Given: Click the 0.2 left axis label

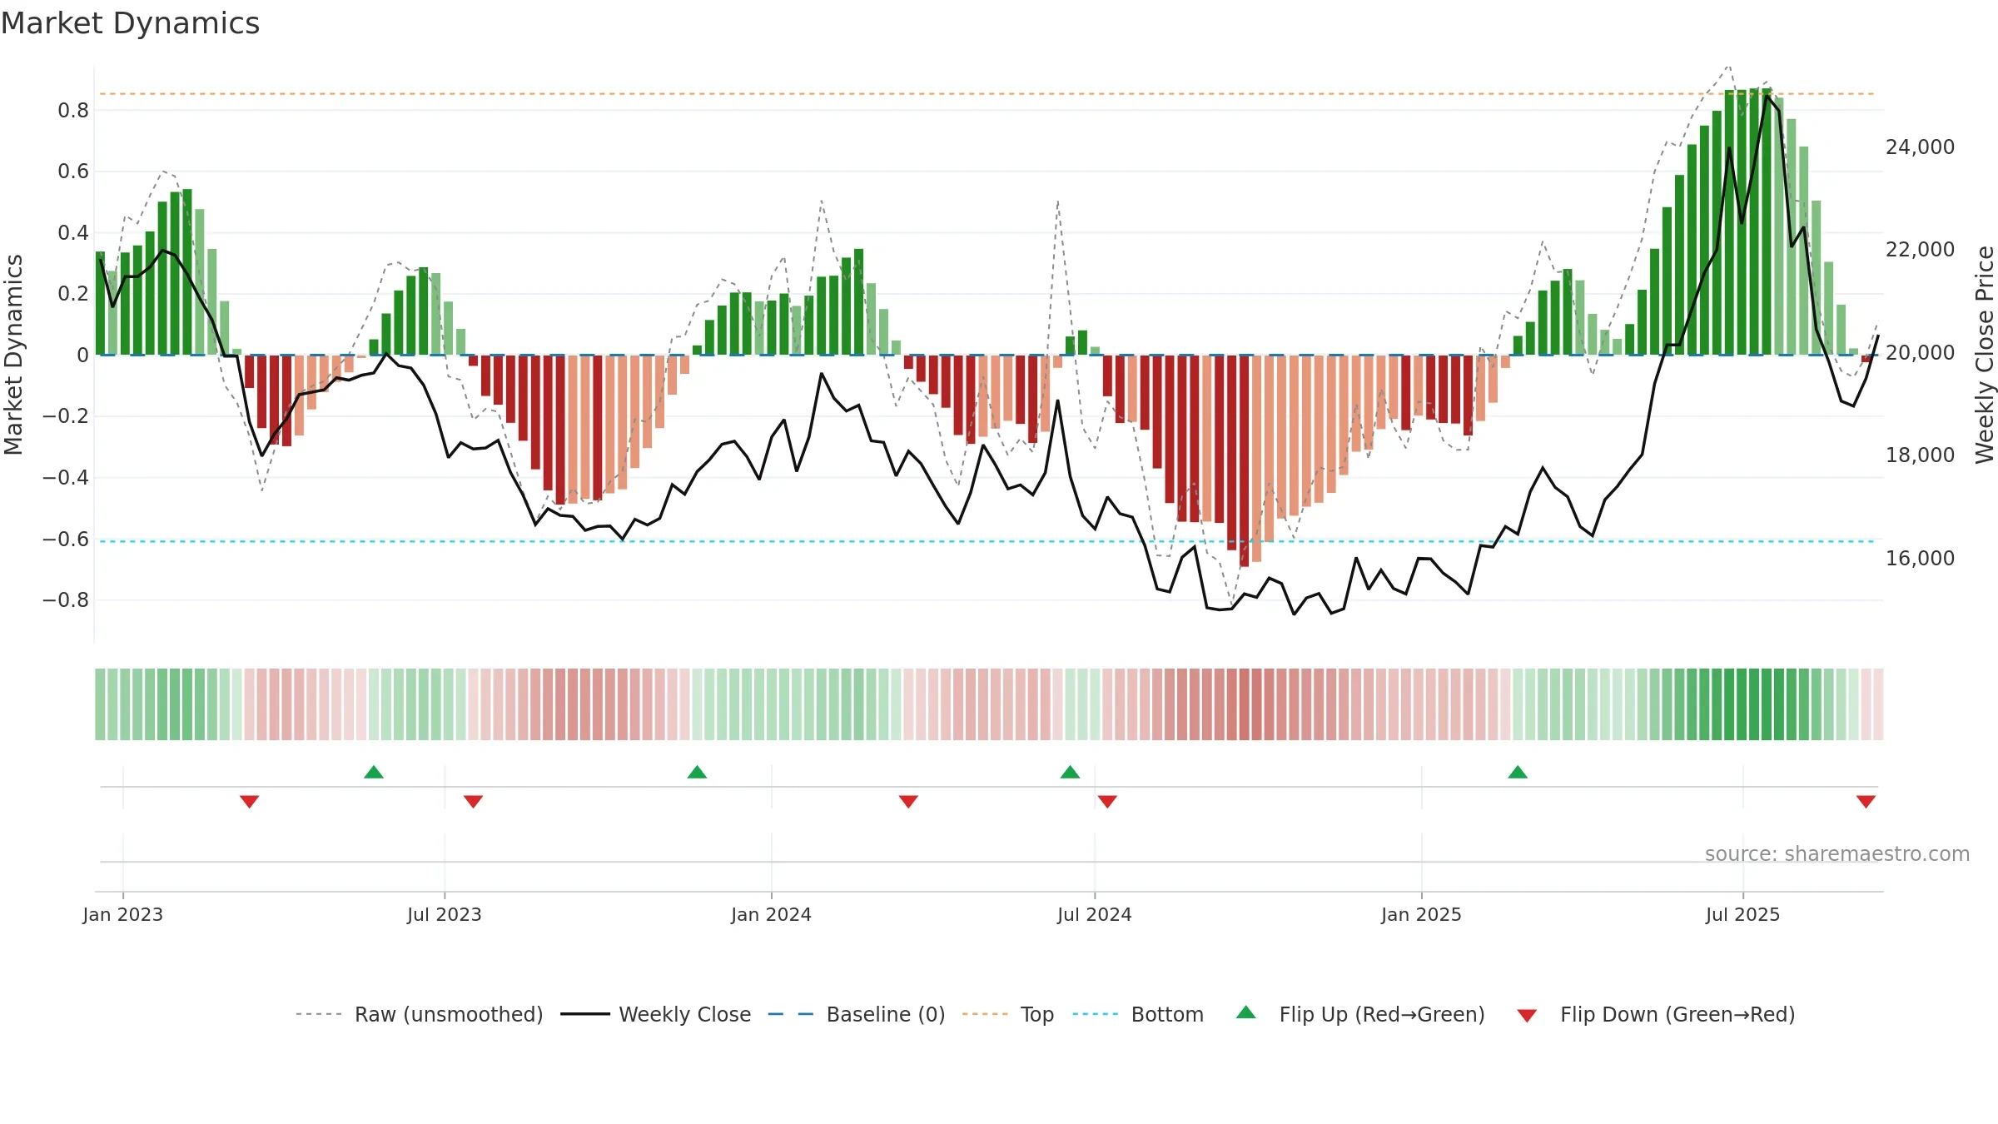Looking at the screenshot, I should (x=73, y=294).
